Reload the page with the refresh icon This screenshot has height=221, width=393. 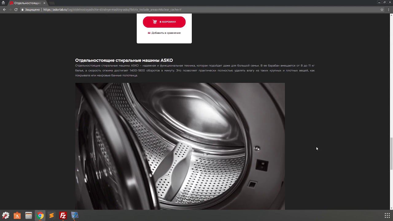[x=16, y=10]
